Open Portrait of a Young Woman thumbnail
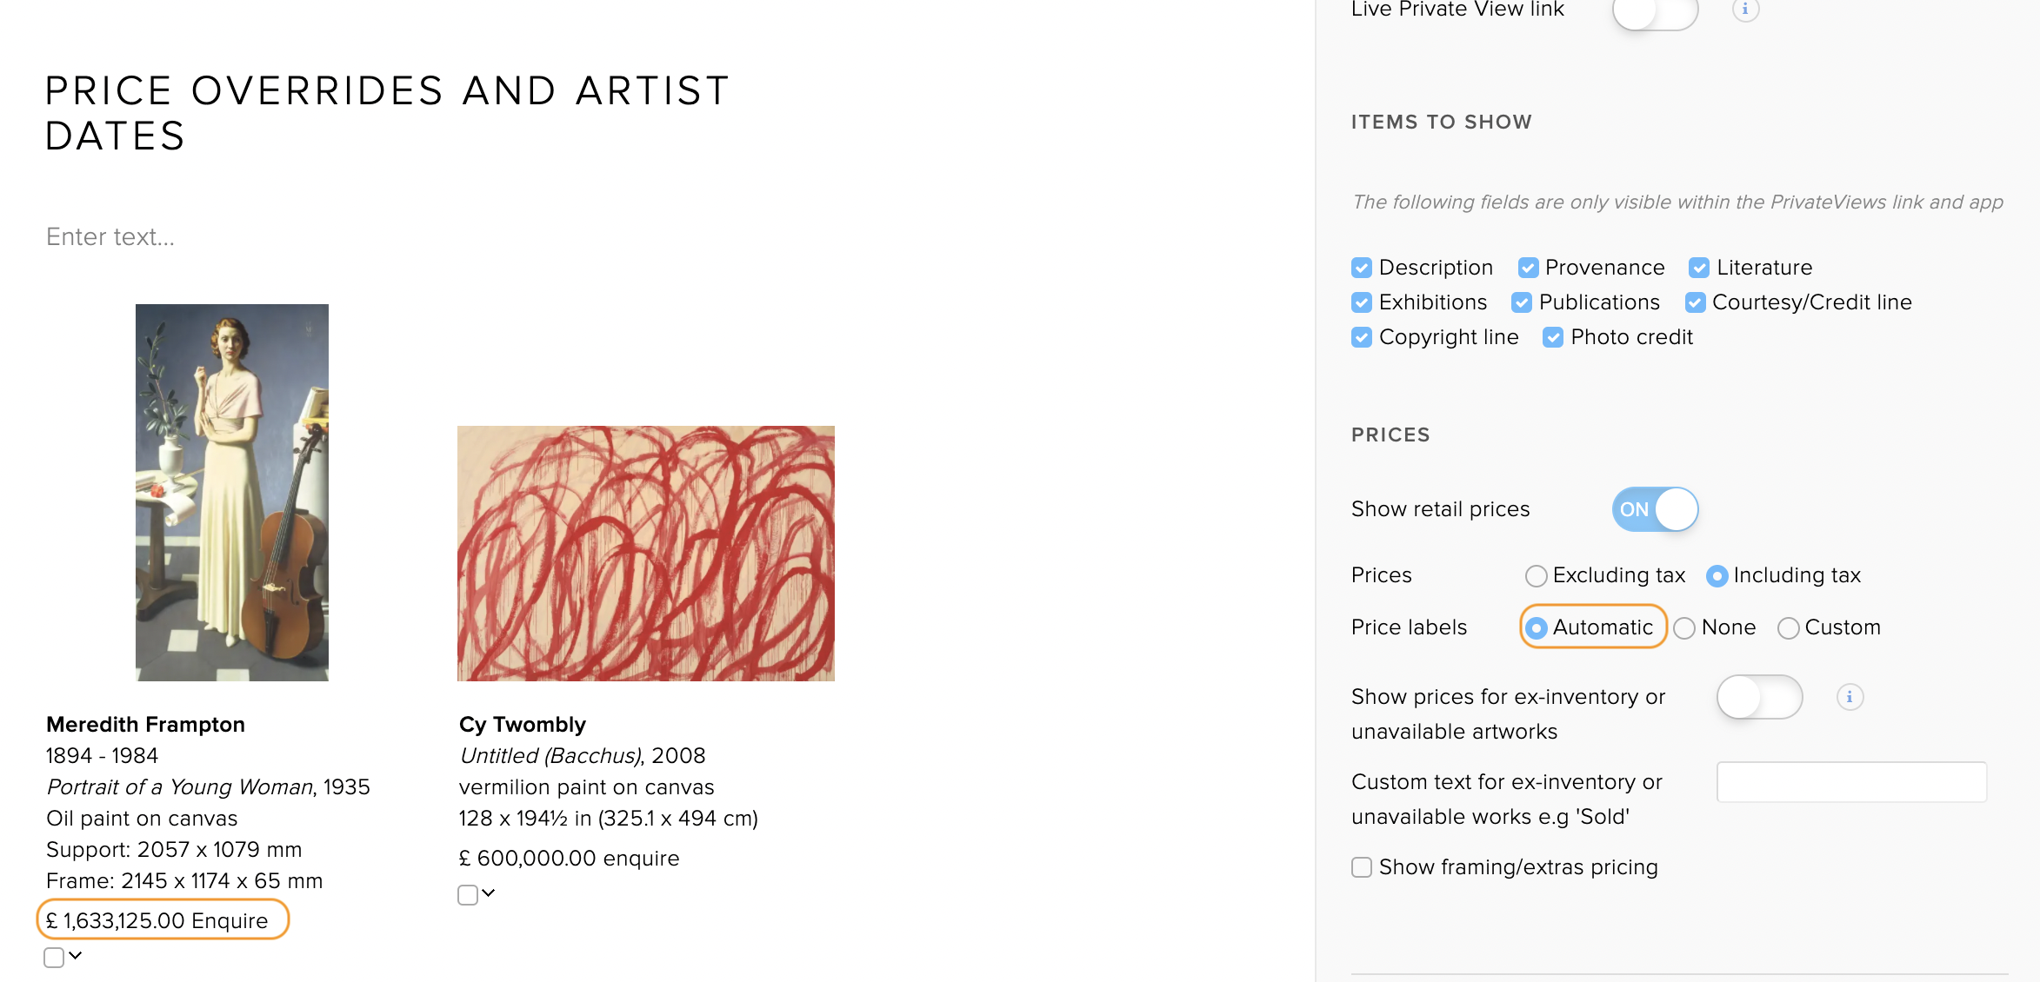This screenshot has width=2040, height=982. [232, 492]
